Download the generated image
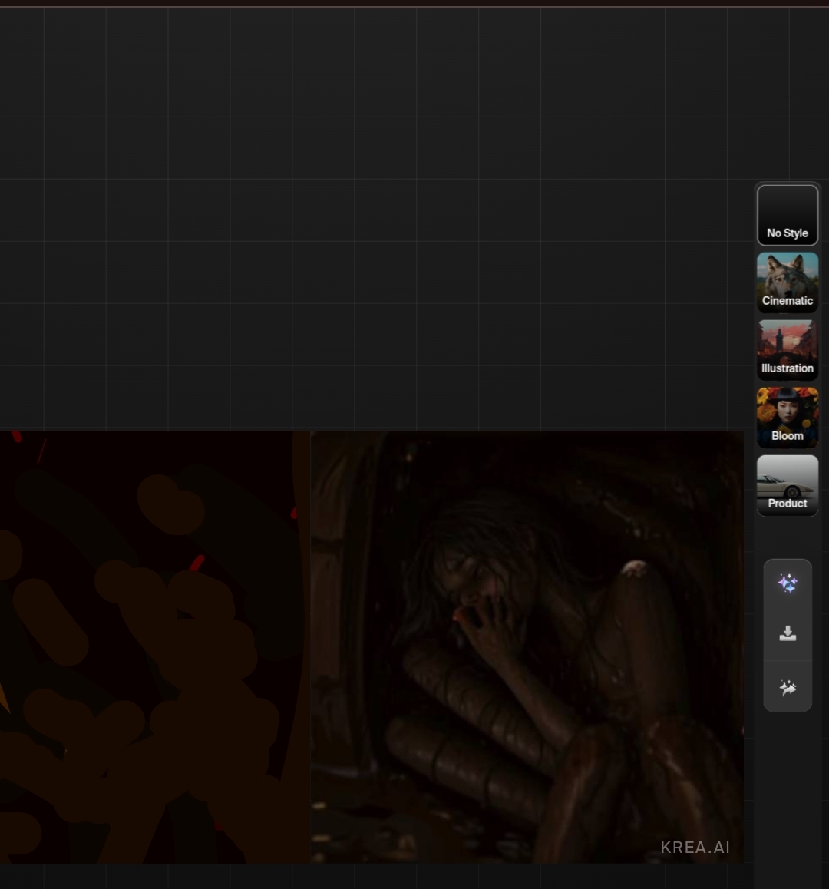 (x=788, y=633)
